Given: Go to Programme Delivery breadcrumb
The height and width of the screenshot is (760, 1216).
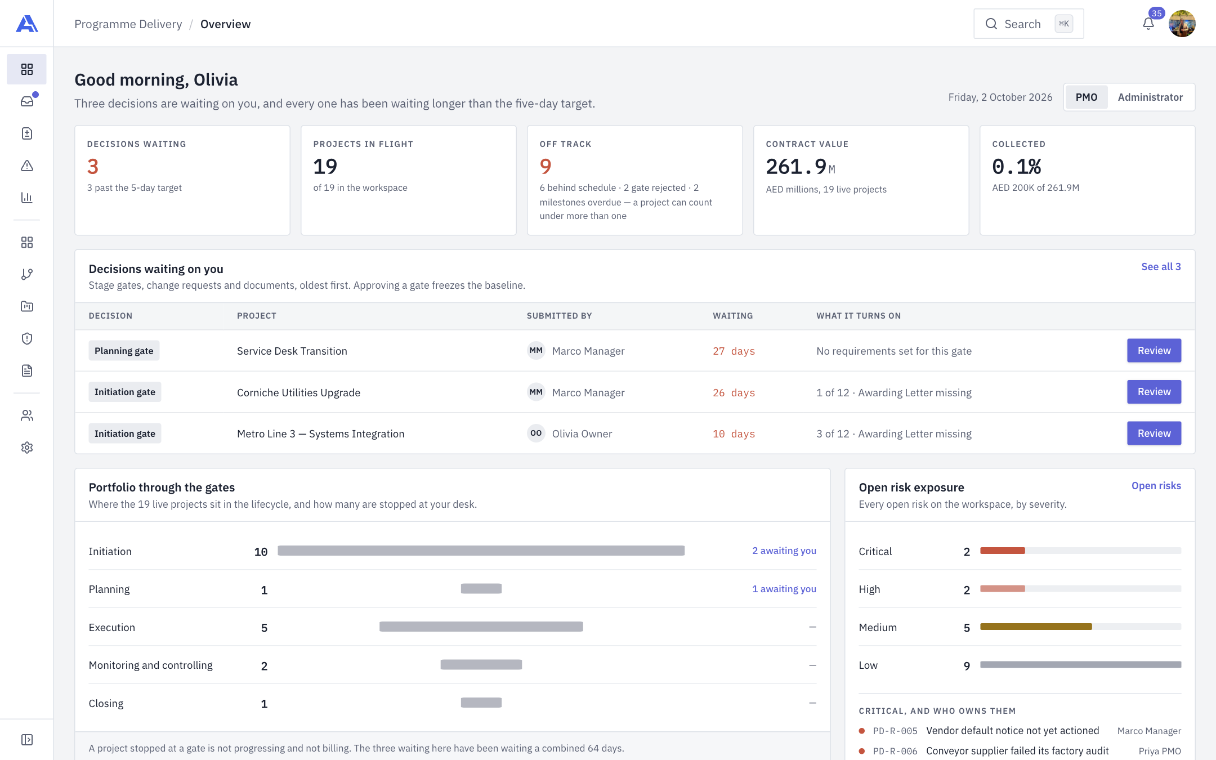Looking at the screenshot, I should 128,24.
